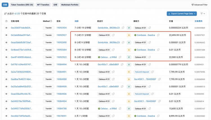Switch to NFT Transfers tab
211x120 pixels.
tap(43, 5)
